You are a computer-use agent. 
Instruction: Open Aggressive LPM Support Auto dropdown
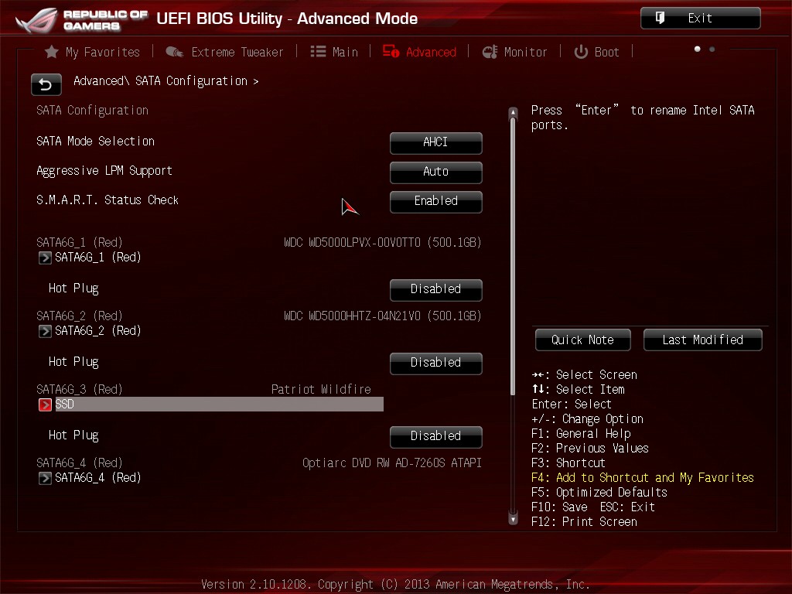click(x=436, y=172)
